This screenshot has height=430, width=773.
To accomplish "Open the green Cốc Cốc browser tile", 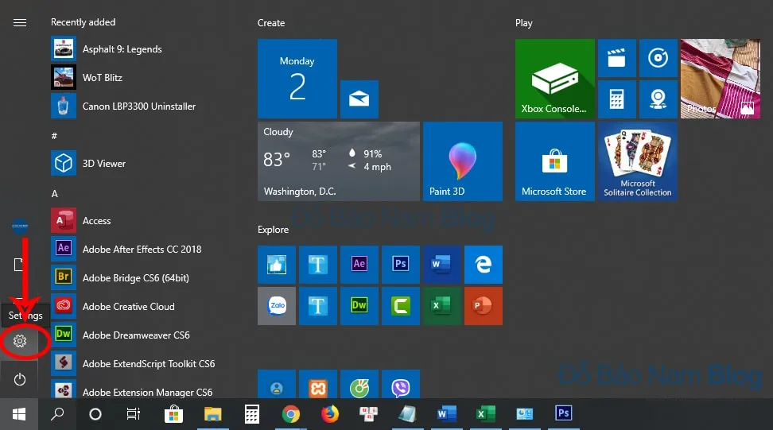I will click(x=359, y=384).
